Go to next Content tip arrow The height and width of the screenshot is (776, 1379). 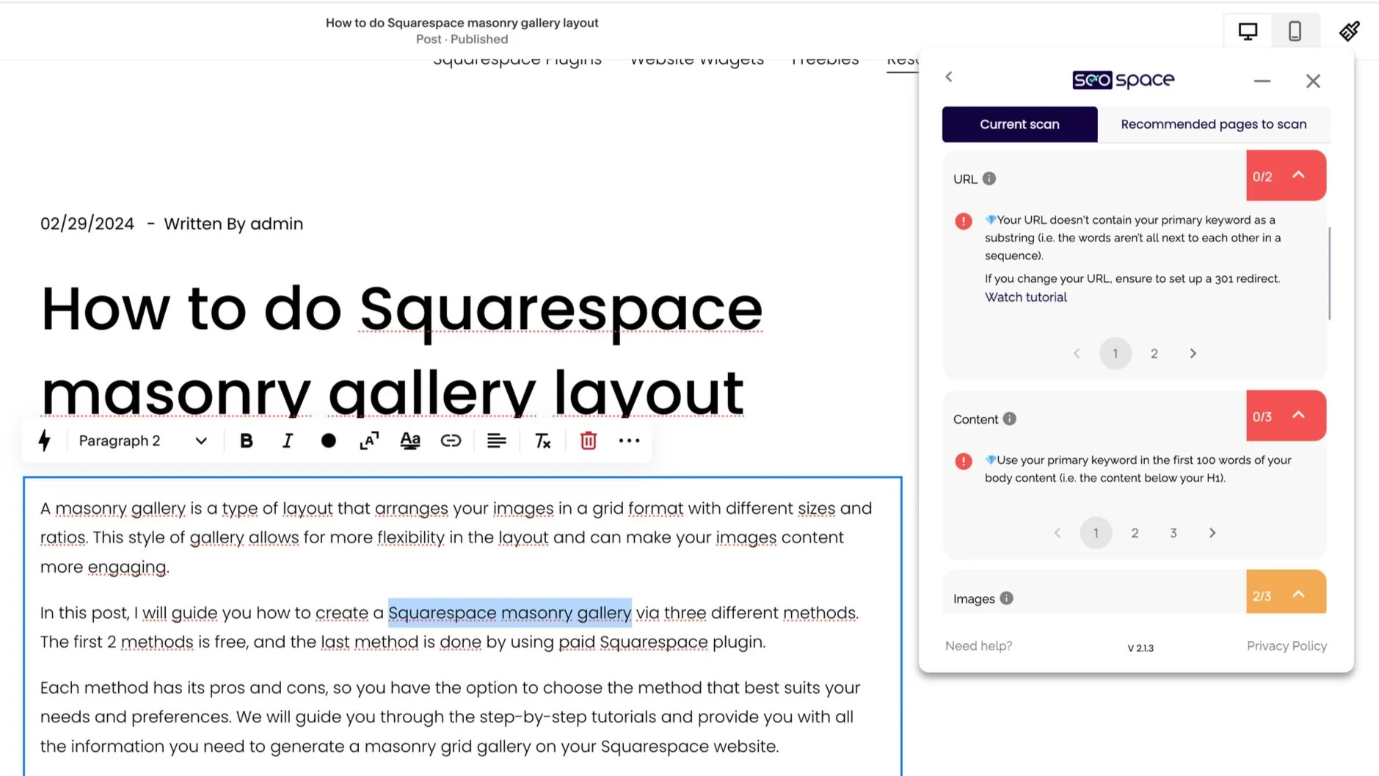(x=1212, y=533)
